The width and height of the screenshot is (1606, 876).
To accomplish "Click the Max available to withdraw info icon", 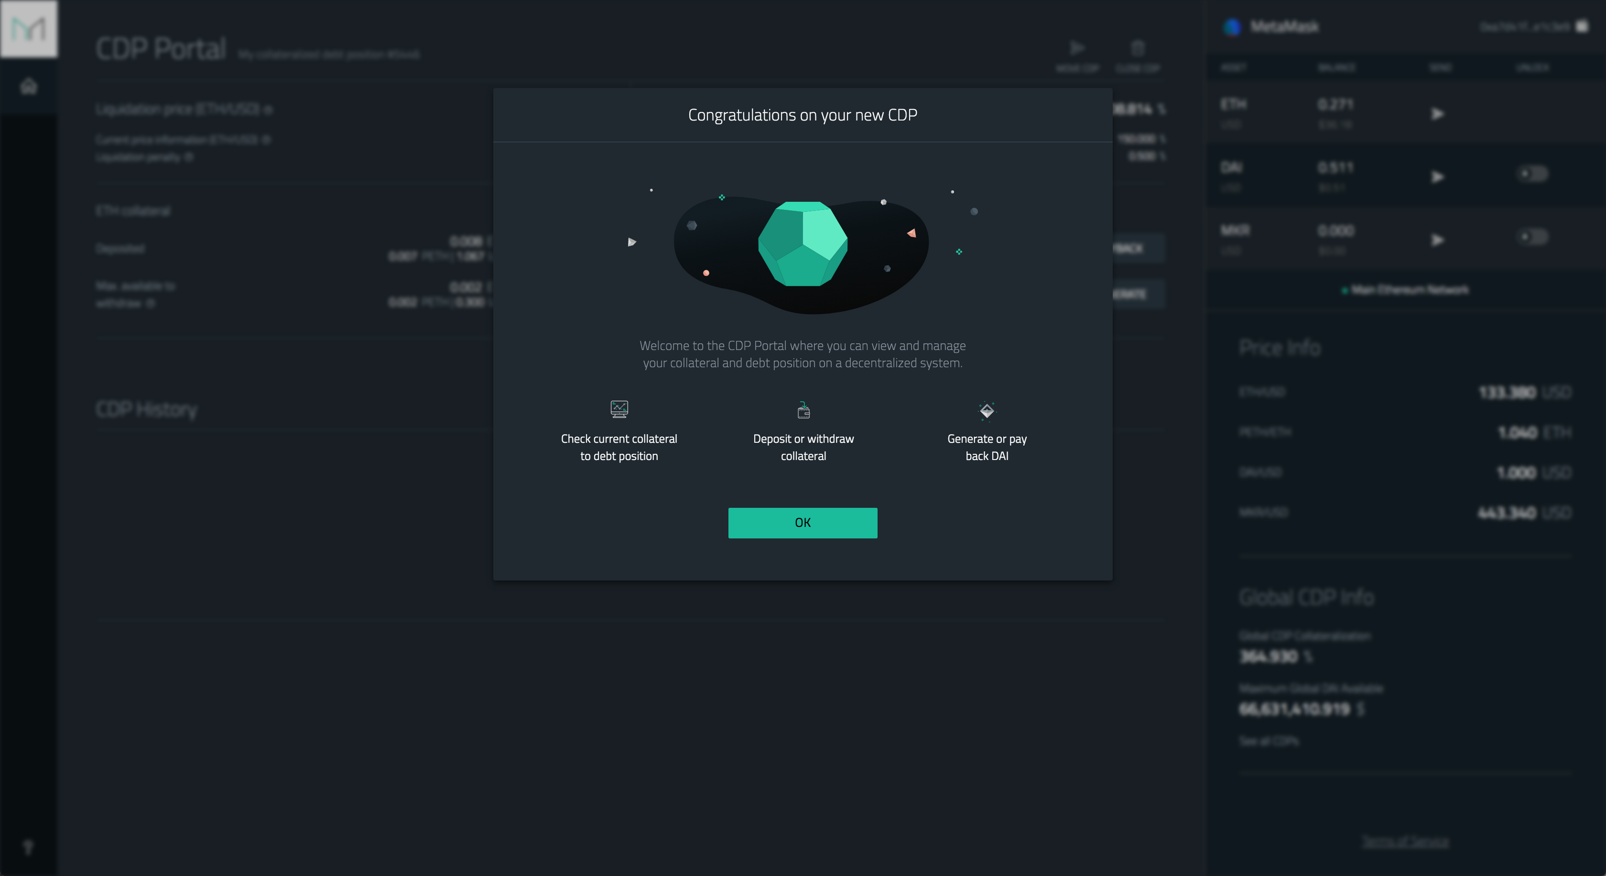I will [x=150, y=303].
